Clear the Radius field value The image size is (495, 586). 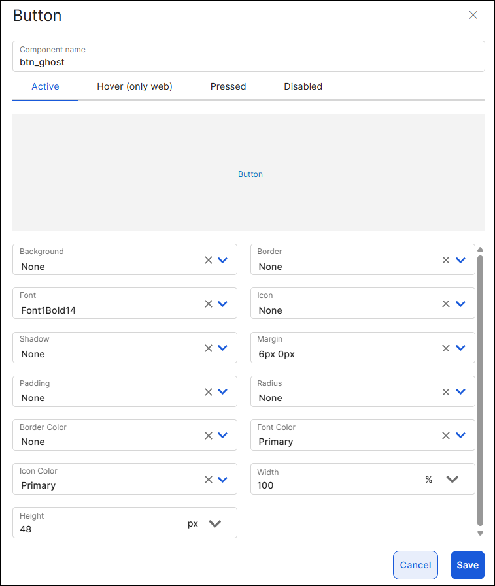click(446, 392)
